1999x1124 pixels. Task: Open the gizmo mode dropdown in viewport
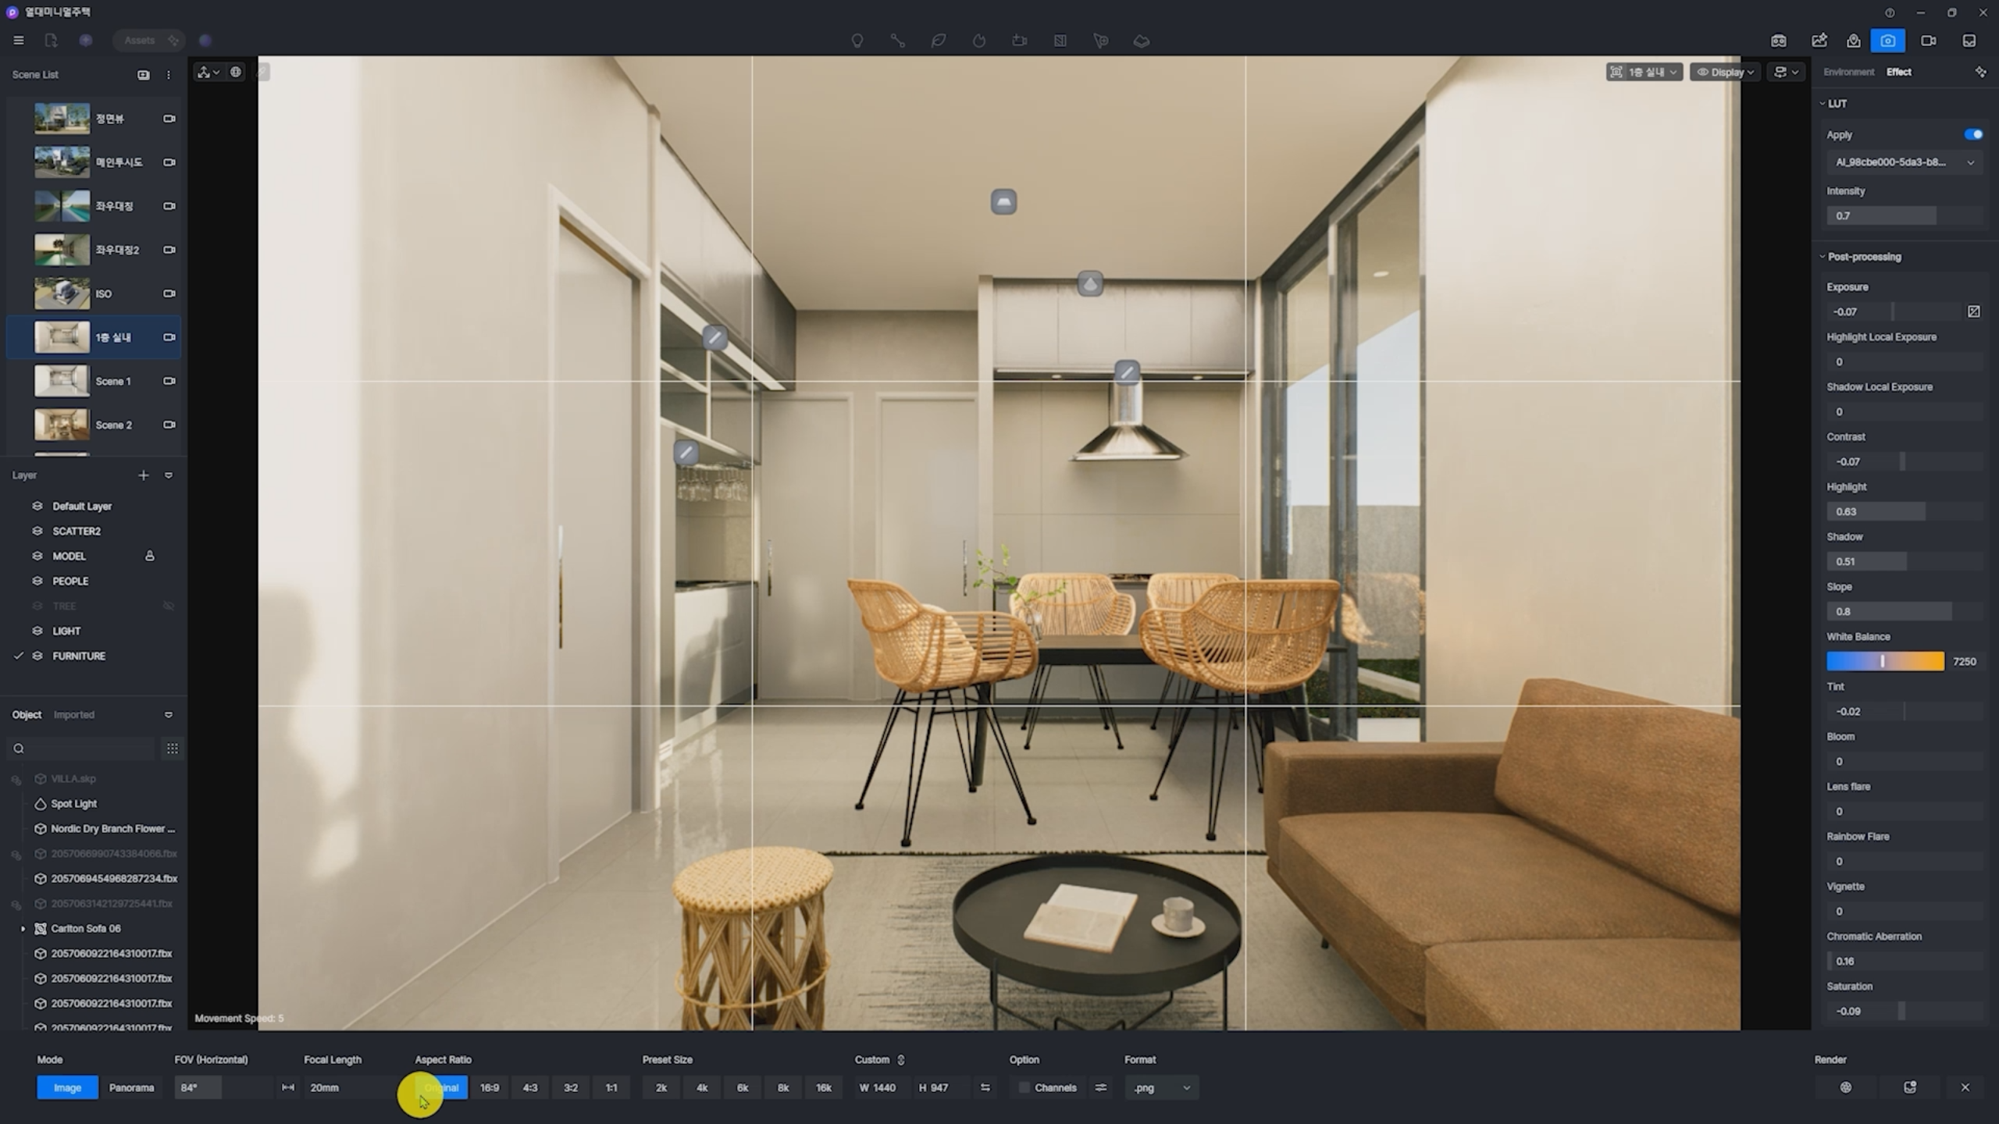(x=208, y=72)
